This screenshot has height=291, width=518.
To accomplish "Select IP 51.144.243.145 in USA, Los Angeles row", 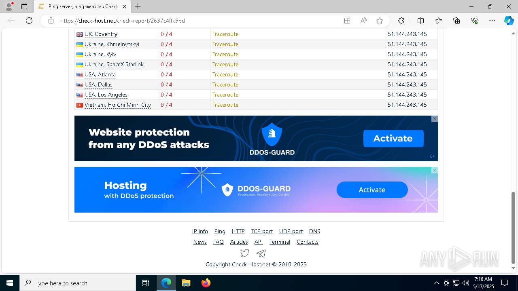I will (407, 95).
